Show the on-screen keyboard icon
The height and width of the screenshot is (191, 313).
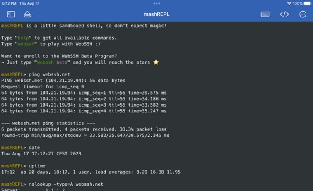coord(265,14)
